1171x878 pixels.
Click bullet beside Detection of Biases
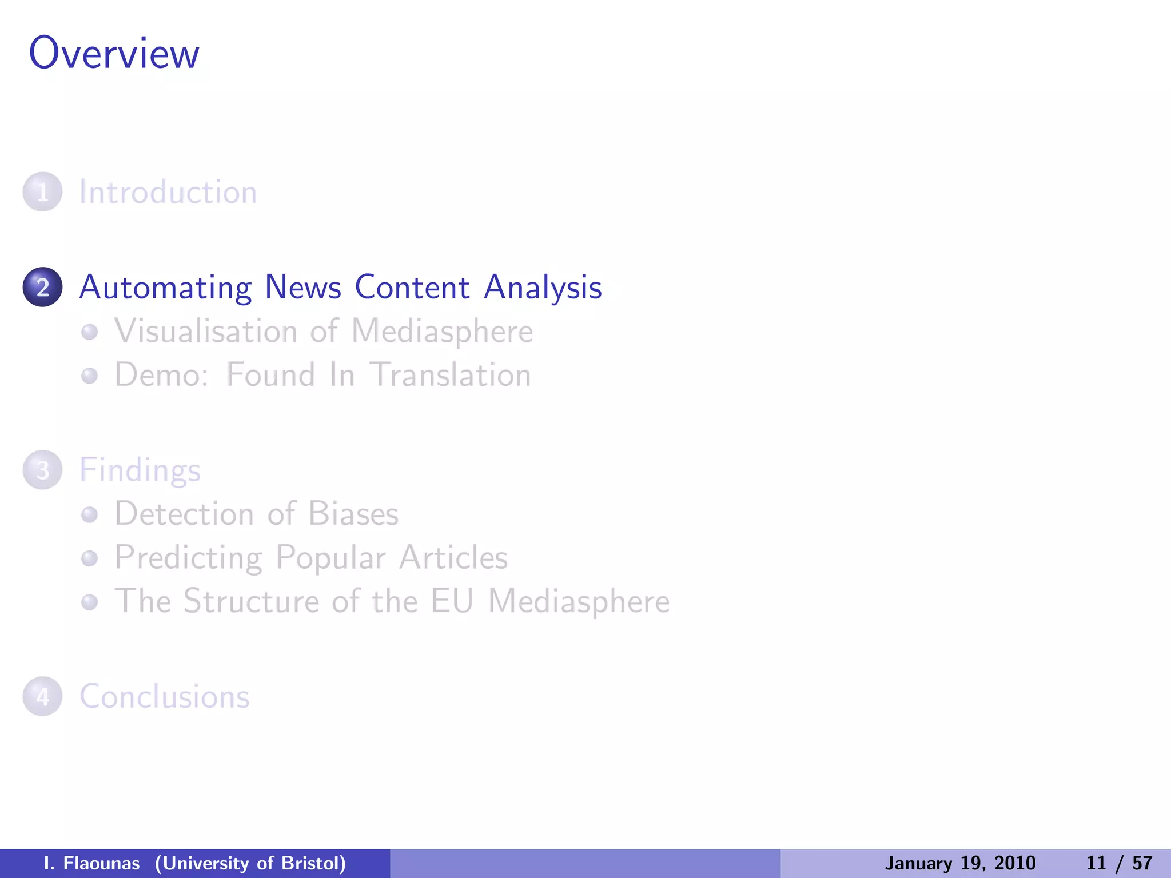pyautogui.click(x=89, y=514)
